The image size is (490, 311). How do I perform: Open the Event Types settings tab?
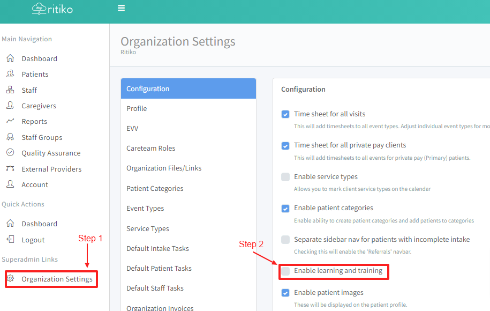point(145,208)
